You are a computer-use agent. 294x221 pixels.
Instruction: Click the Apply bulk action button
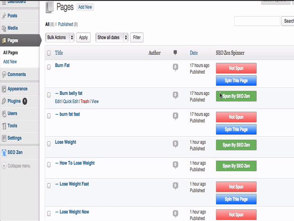(x=84, y=37)
